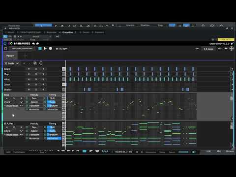Click the redo arrow beside Baso Audio
The image size is (236, 177).
coord(37,43)
